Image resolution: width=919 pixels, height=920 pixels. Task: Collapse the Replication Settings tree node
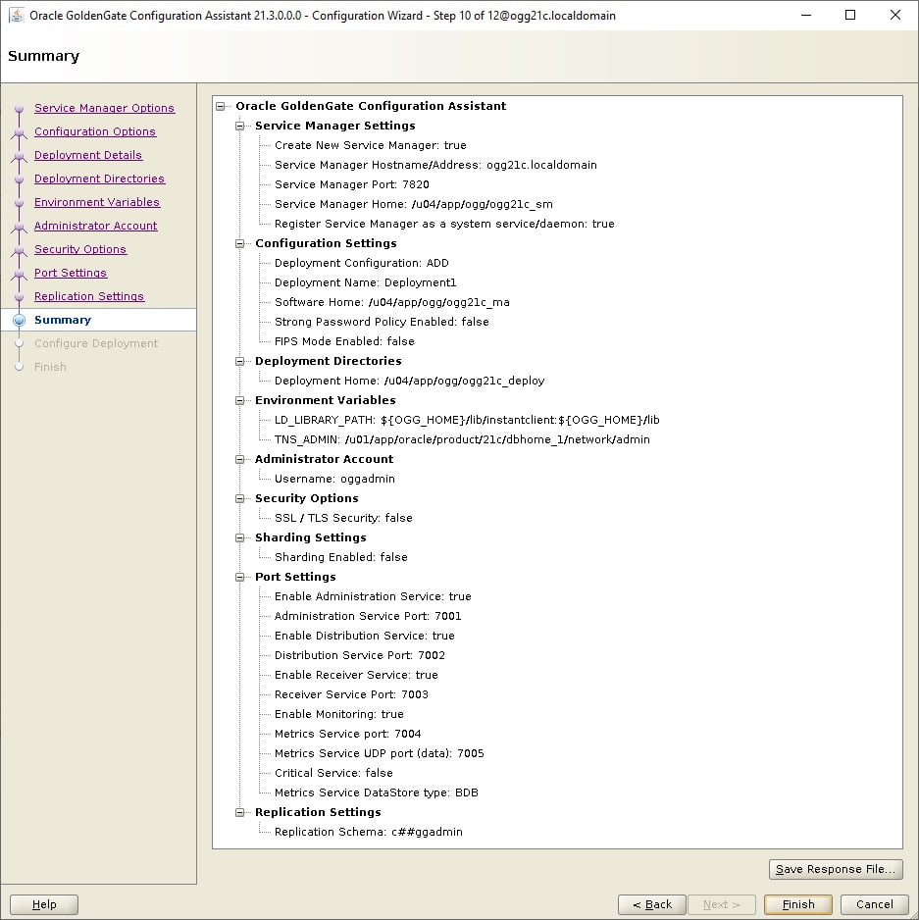239,813
